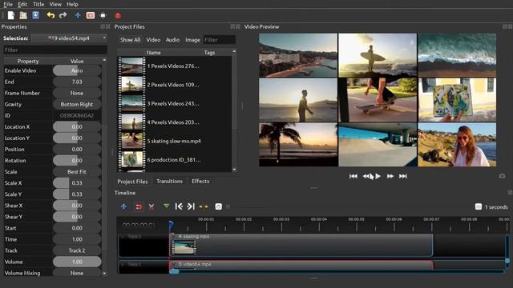This screenshot has width=513, height=288.
Task: Select the razor cut tool
Action: pyautogui.click(x=151, y=206)
